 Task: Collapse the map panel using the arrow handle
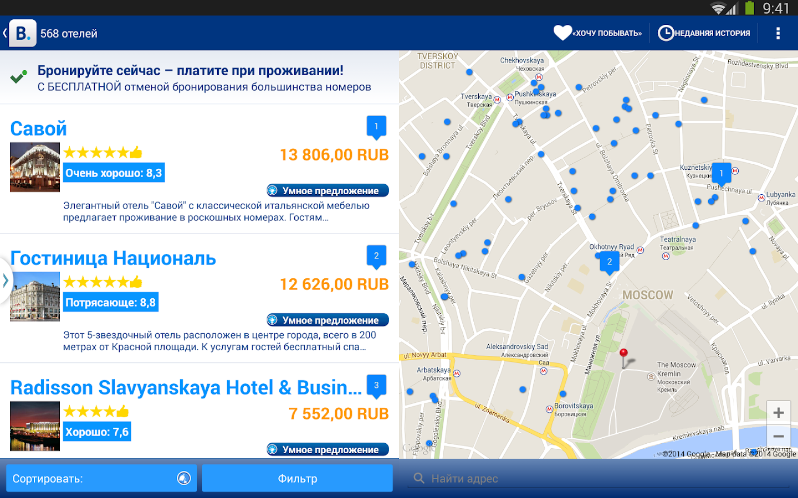(7, 281)
